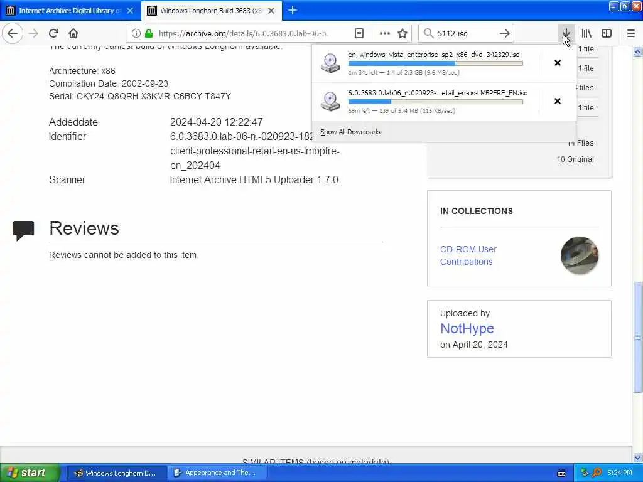Click Show All Downloads
The image size is (643, 482).
point(350,132)
